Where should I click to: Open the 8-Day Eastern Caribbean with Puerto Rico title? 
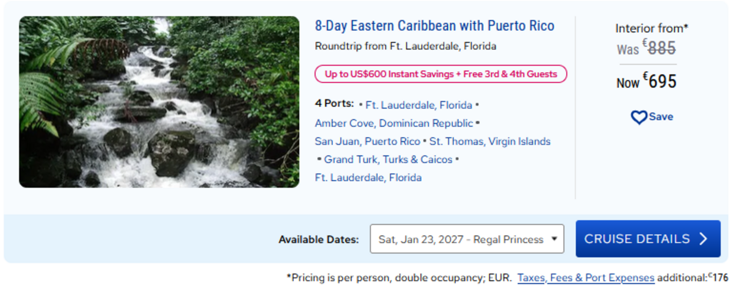coord(434,26)
